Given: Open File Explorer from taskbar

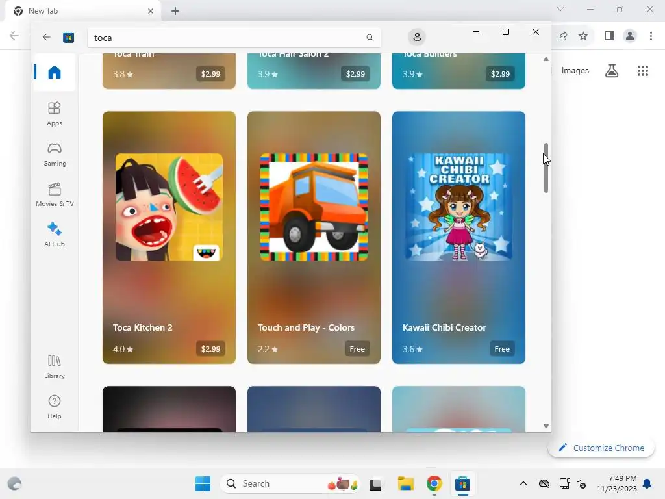Looking at the screenshot, I should (x=405, y=483).
